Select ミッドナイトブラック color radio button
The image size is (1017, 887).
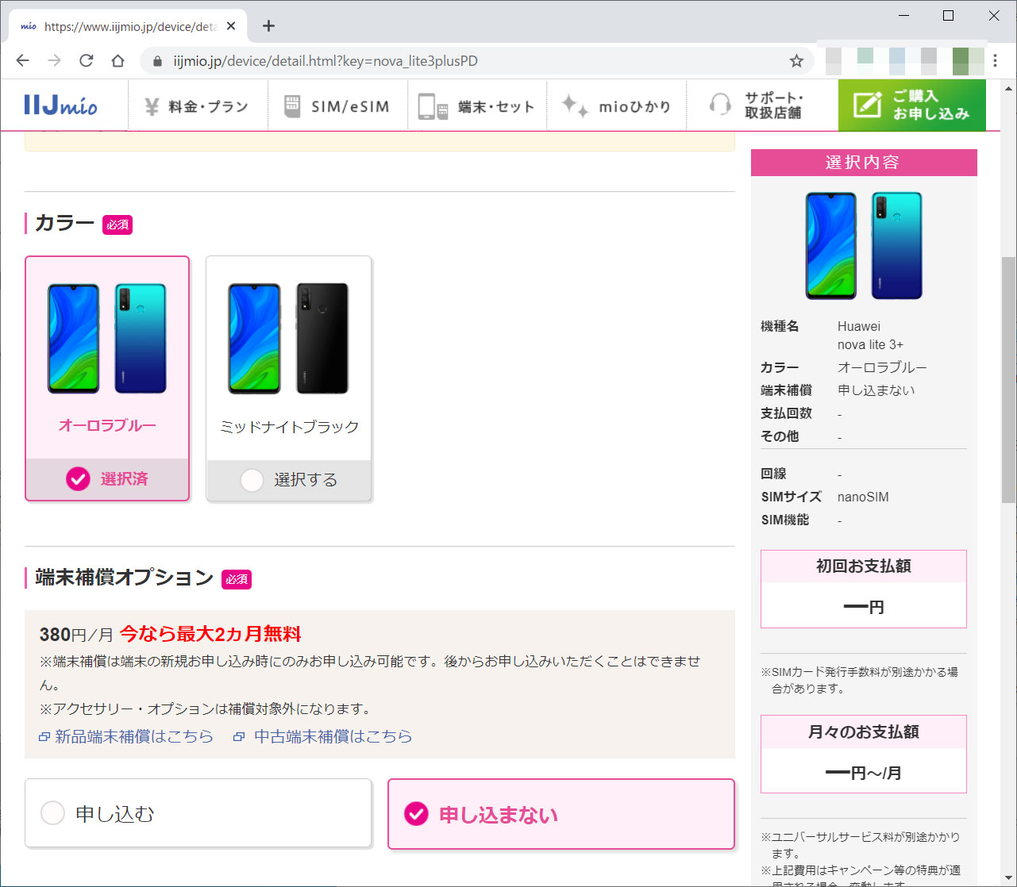pos(252,480)
